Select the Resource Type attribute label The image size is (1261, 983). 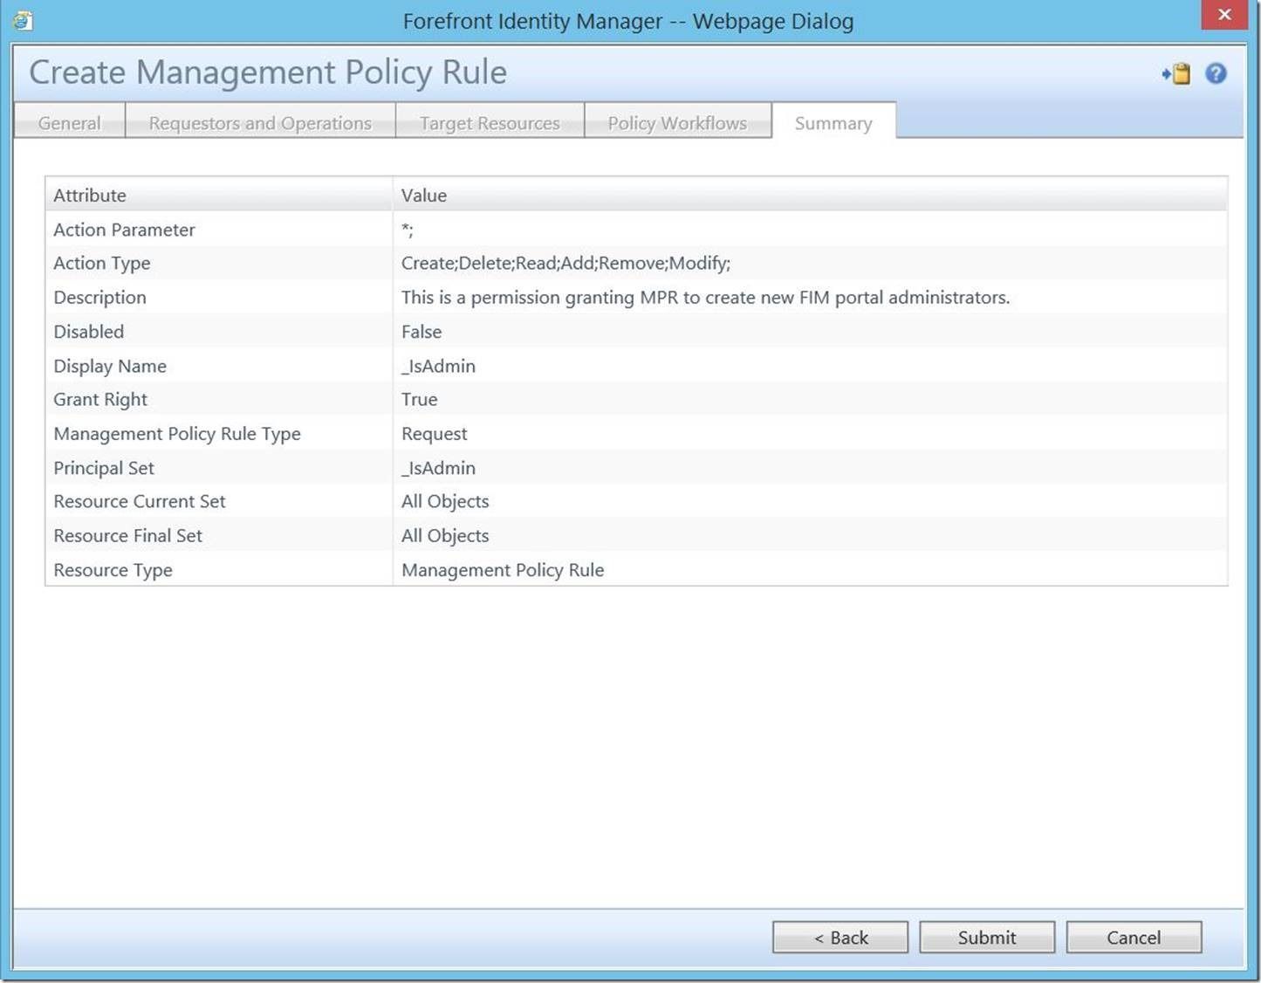[x=113, y=570]
